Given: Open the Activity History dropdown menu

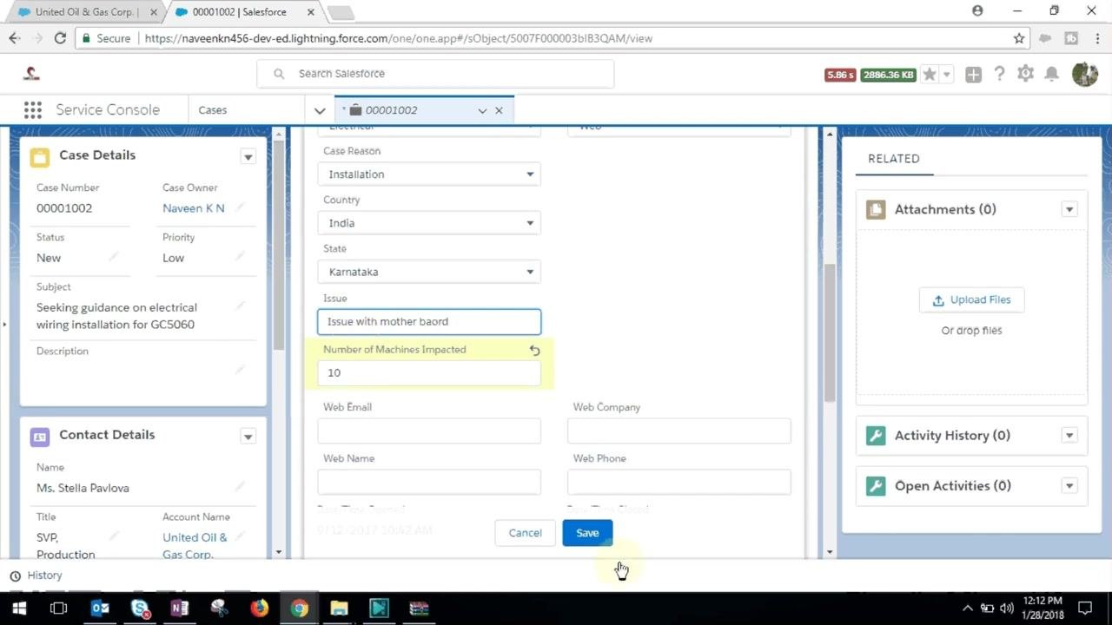Looking at the screenshot, I should (1069, 436).
